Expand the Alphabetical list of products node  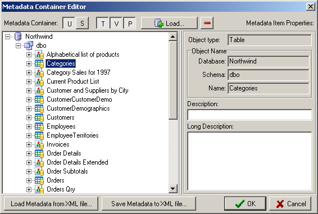coord(29,55)
